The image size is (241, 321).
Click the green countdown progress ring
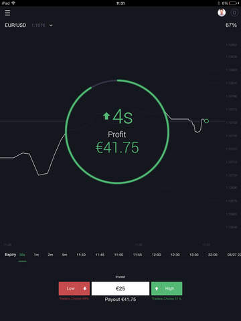[117, 132]
